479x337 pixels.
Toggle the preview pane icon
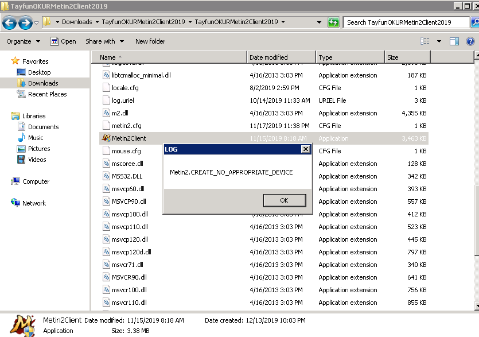(454, 41)
